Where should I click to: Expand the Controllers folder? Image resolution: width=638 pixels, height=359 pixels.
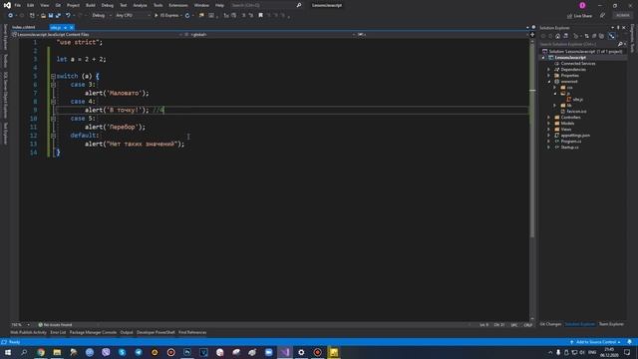click(548, 118)
